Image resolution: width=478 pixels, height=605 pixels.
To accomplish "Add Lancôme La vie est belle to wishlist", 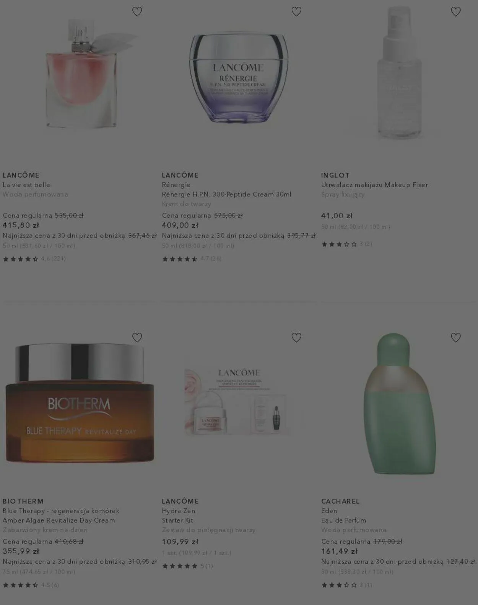I will pos(137,11).
